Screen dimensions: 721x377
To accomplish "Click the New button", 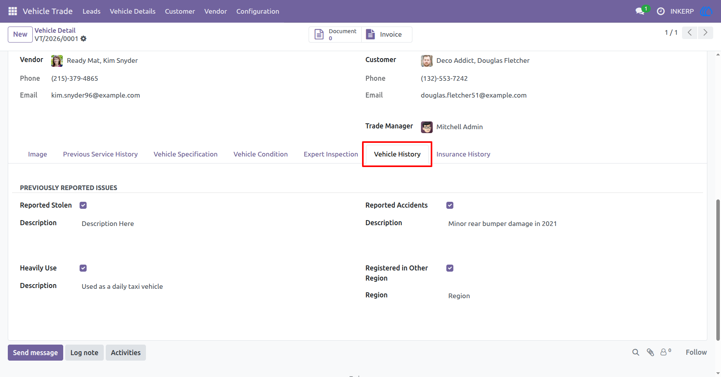I will pyautogui.click(x=20, y=34).
